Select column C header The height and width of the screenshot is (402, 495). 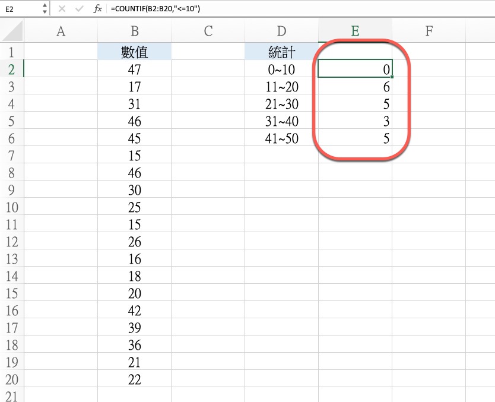click(208, 31)
